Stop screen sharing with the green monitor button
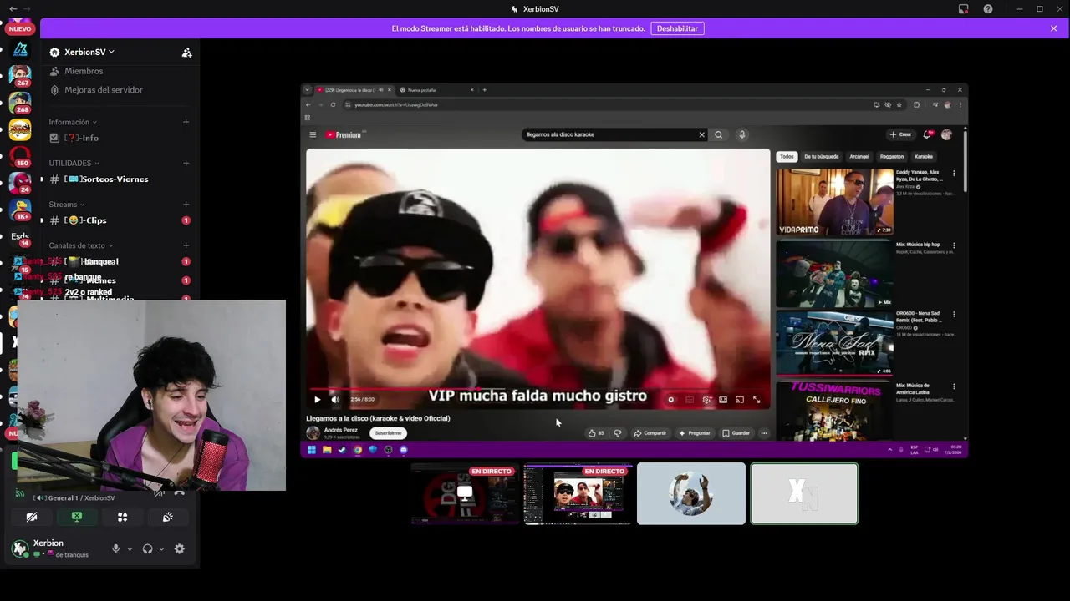The width and height of the screenshot is (1070, 601). tap(77, 517)
